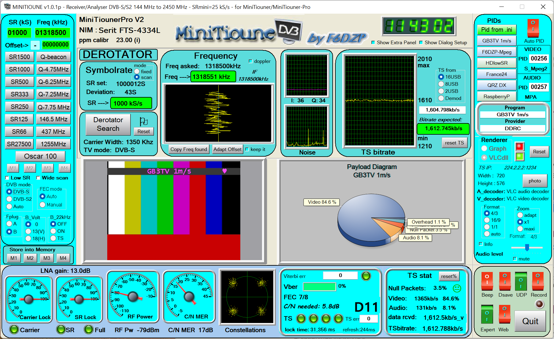554x339 pixels.
Task: Toggle the Record rocker switch
Action: tap(538, 281)
